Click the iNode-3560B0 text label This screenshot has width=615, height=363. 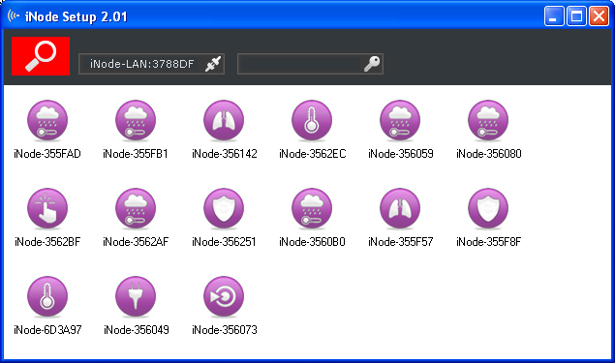click(312, 242)
